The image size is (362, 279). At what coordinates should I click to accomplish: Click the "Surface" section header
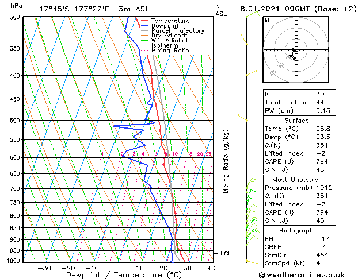click(x=296, y=121)
